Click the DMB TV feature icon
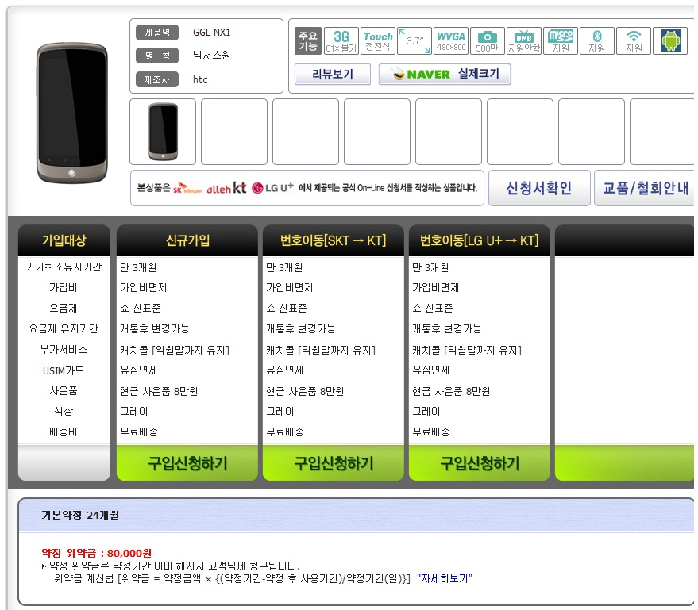Screen dimensions: 698x610 pos(524,41)
